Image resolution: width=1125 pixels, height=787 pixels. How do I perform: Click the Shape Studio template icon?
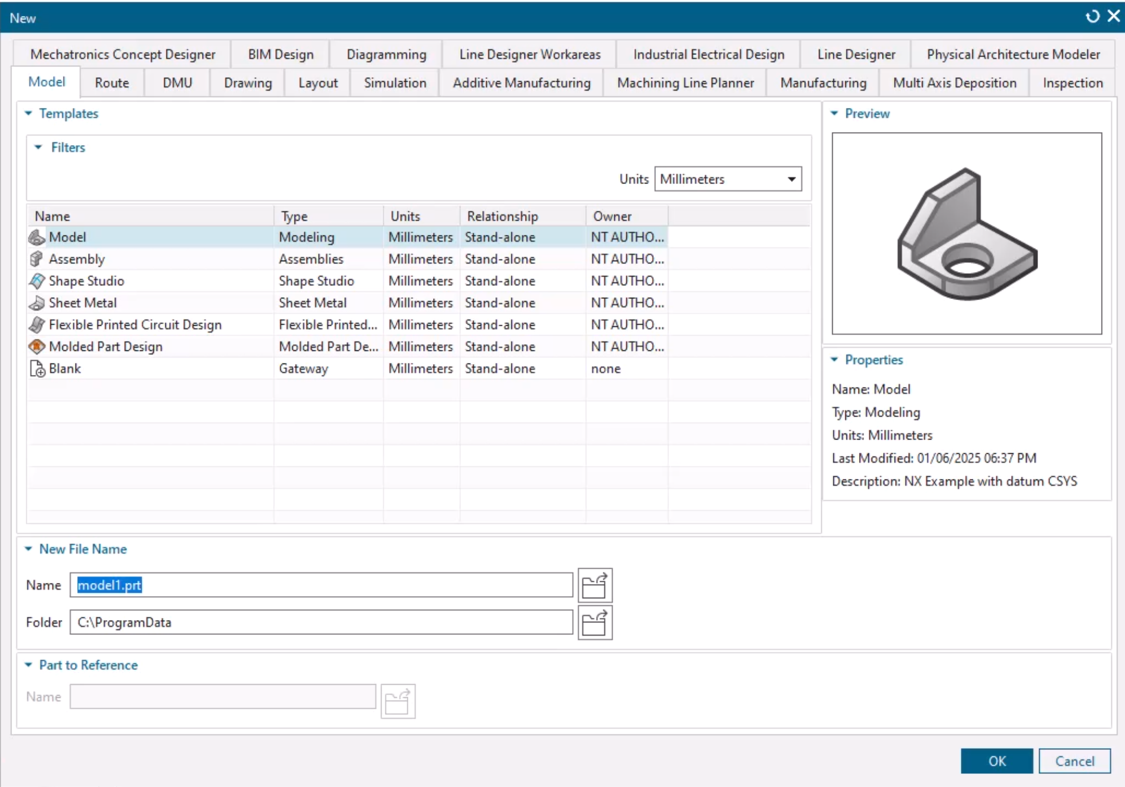pyautogui.click(x=37, y=281)
